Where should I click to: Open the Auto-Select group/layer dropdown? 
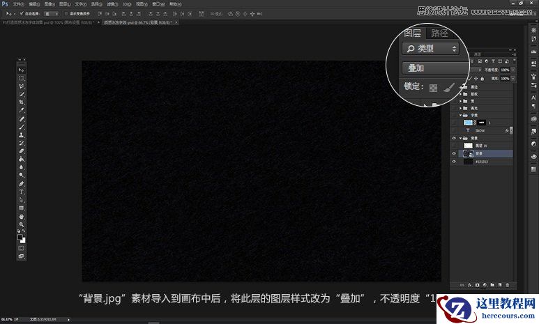coord(52,14)
